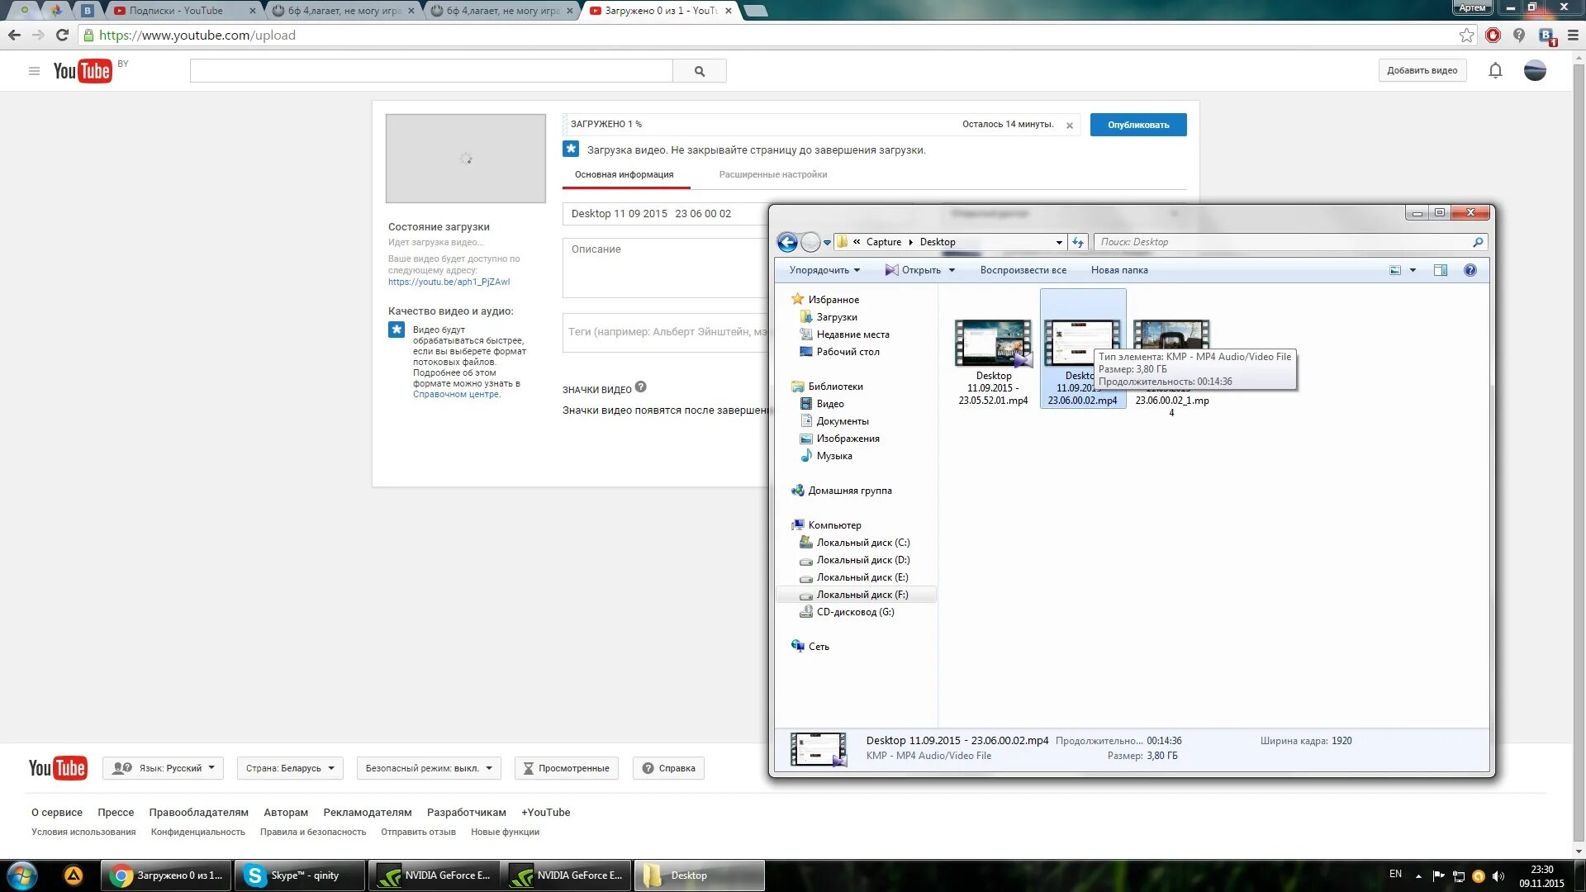Viewport: 1586px width, 892px height.
Task: Select Локальный диск (C:) in the tree
Action: click(x=862, y=543)
